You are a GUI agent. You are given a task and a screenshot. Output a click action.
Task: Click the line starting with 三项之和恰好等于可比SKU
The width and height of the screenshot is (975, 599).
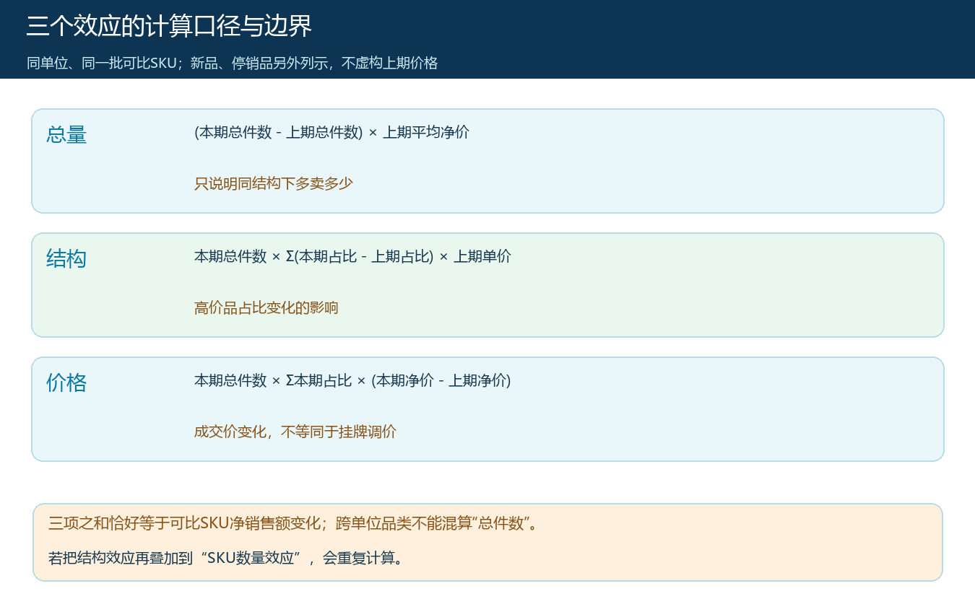pos(293,523)
